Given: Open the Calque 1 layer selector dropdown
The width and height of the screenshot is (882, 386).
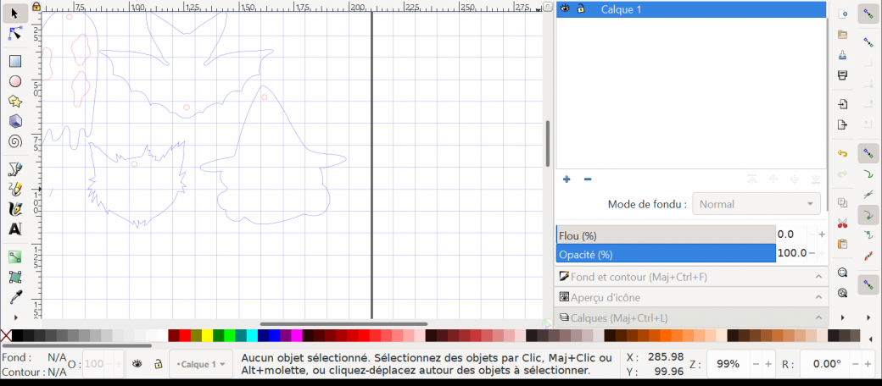Looking at the screenshot, I should pos(203,364).
